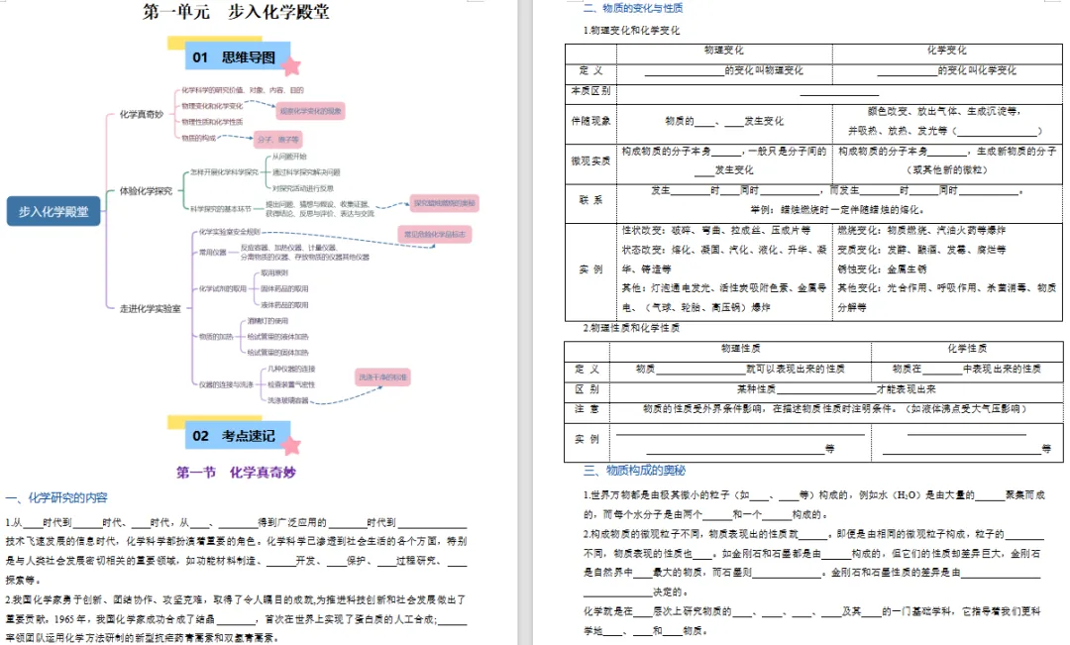The image size is (1070, 645).
Task: Click the '检查装置气密性' node
Action: (291, 384)
